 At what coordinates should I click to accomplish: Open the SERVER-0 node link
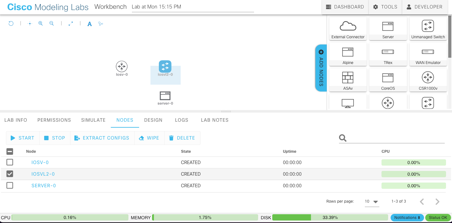(x=44, y=186)
